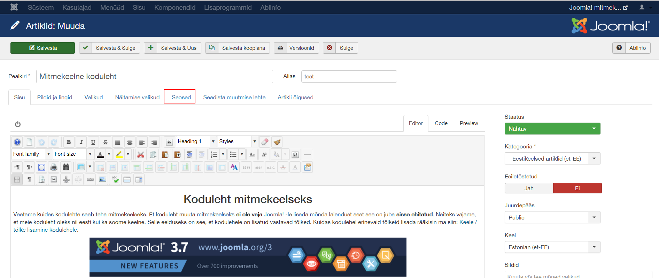The width and height of the screenshot is (659, 278).
Task: Switch to the Seosed tab
Action: tap(181, 97)
